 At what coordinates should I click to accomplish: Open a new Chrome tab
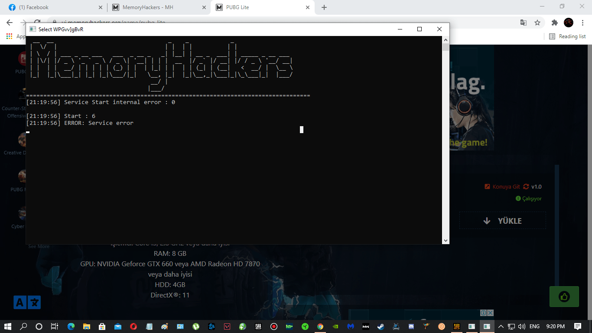click(x=324, y=7)
